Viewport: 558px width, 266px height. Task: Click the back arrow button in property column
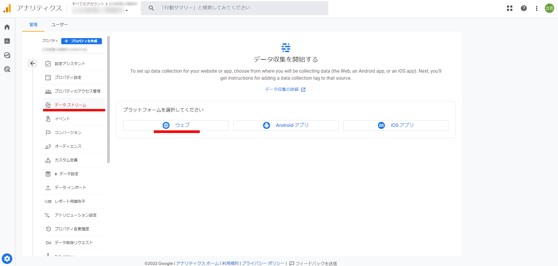tap(33, 63)
